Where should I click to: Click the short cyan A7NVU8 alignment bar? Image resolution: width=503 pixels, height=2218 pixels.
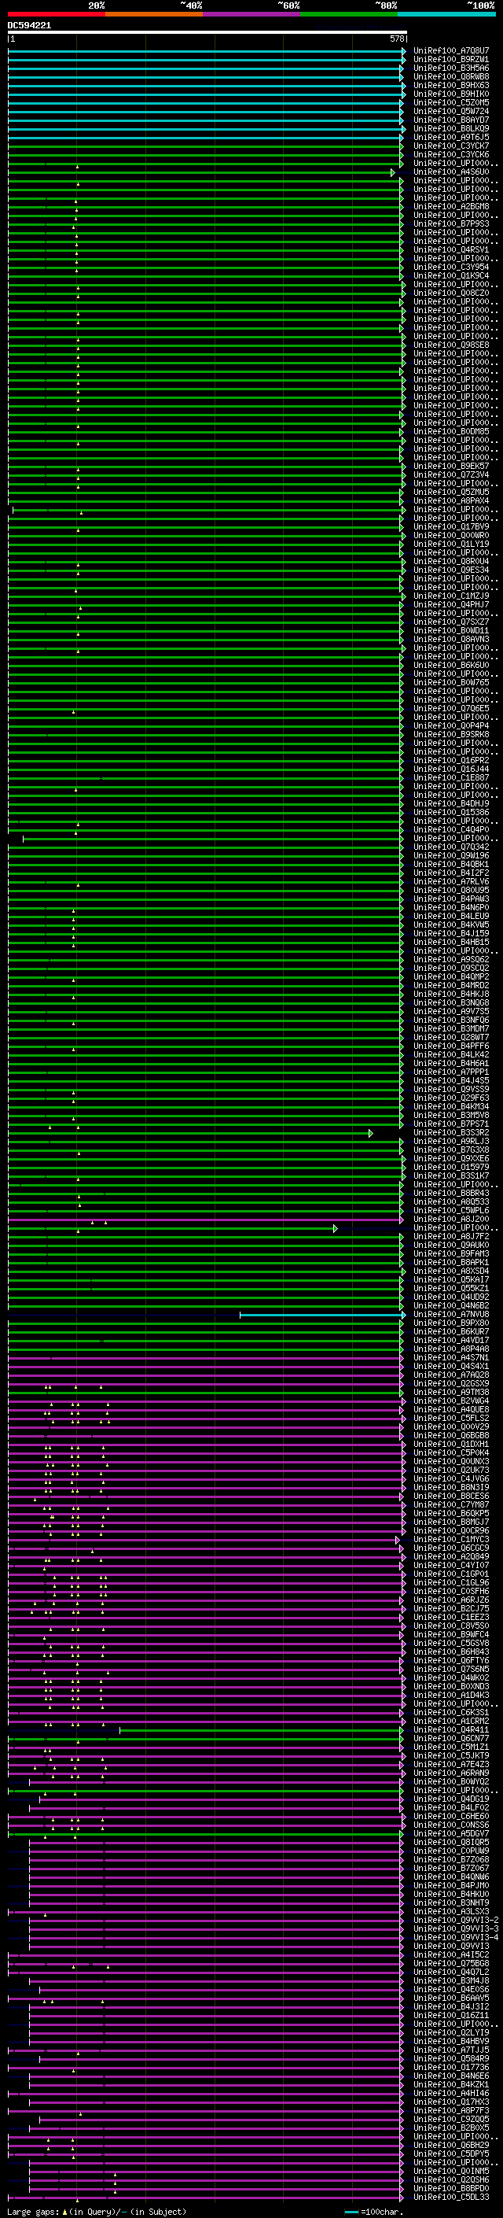tap(322, 1315)
